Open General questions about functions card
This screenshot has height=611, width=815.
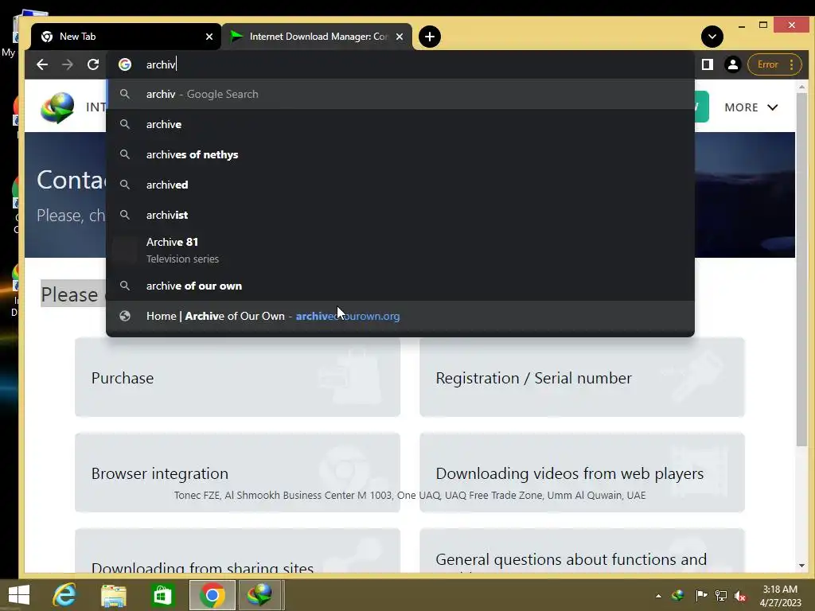pyautogui.click(x=582, y=551)
